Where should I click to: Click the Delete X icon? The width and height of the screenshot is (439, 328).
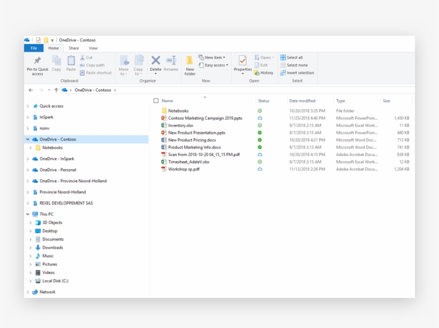pyautogui.click(x=156, y=60)
